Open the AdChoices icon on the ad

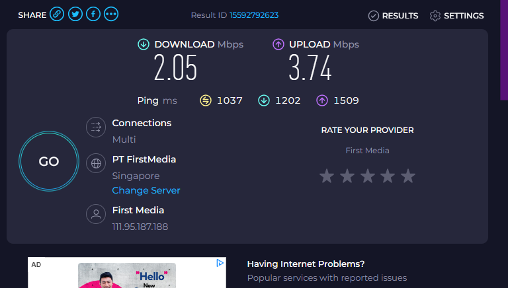(220, 263)
